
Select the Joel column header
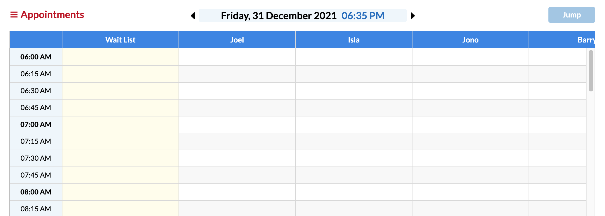click(x=237, y=40)
